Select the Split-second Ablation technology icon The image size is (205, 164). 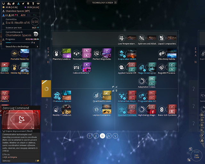coord(142,38)
